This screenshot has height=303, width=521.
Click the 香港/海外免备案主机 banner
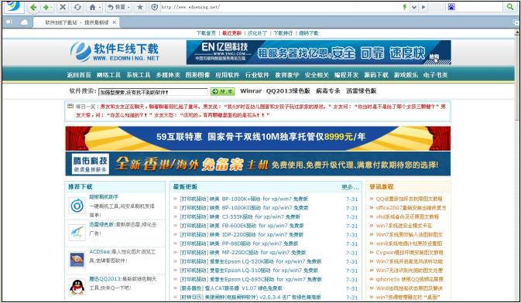tap(258, 164)
